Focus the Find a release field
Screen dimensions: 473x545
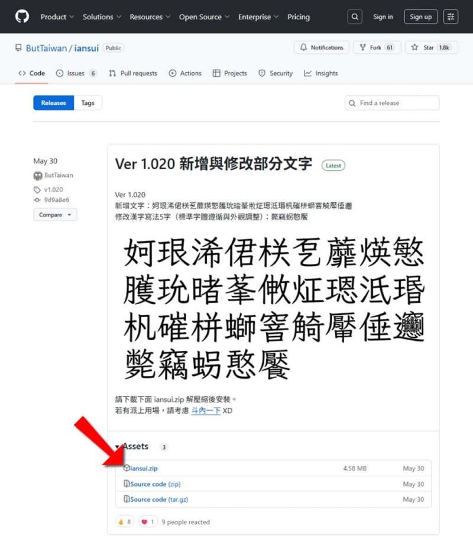pyautogui.click(x=392, y=103)
